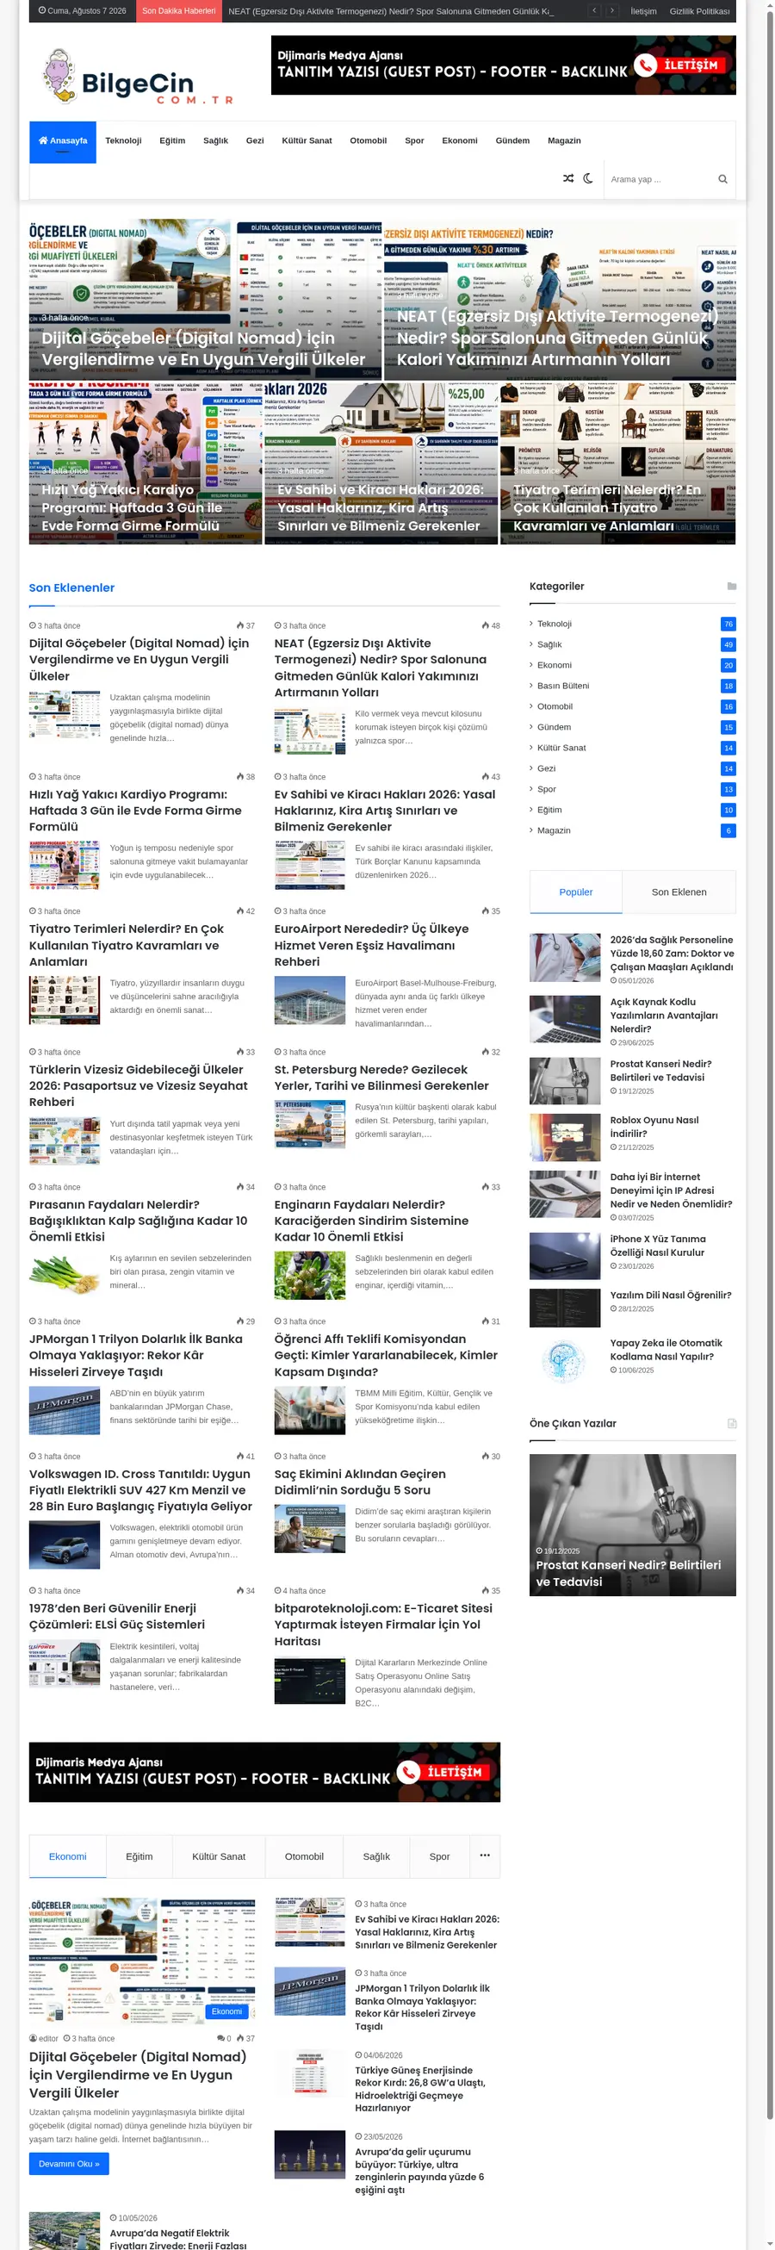The height and width of the screenshot is (2250, 775).
Task: Open İletişim link in top bar
Action: tap(643, 11)
